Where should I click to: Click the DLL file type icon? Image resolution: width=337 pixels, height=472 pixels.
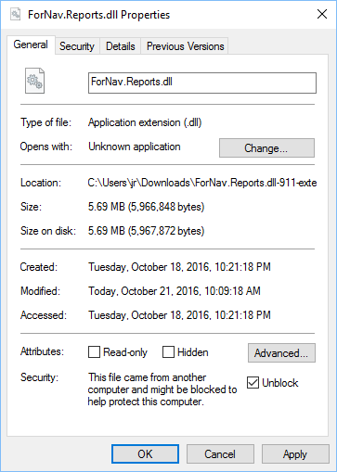point(34,81)
